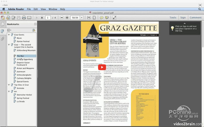
Task: Select the Special Events bookmark
Action: click(22, 81)
